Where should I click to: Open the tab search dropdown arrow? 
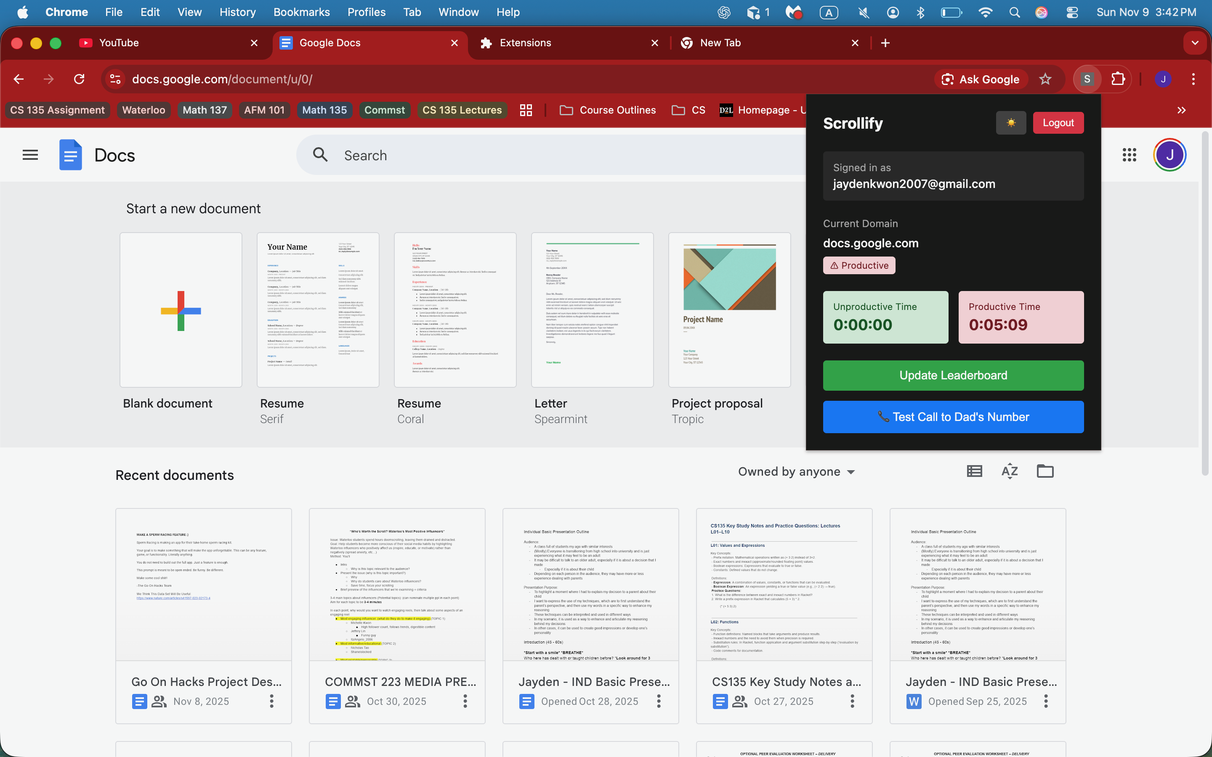click(1195, 43)
